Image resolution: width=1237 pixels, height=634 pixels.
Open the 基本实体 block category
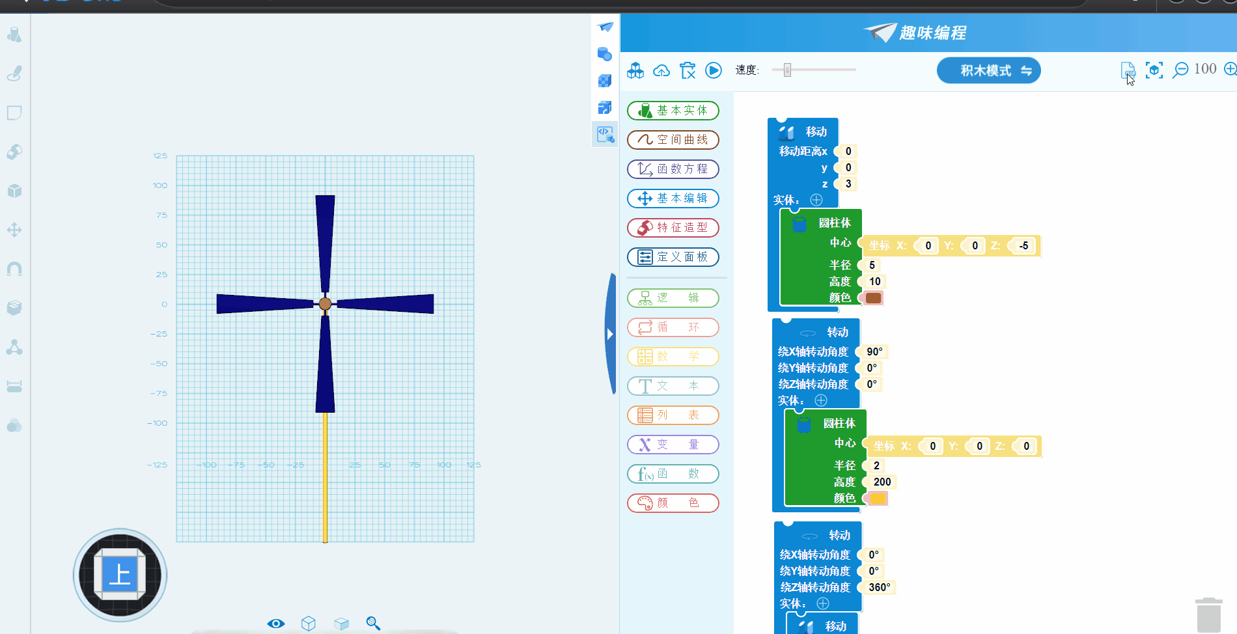pos(673,111)
